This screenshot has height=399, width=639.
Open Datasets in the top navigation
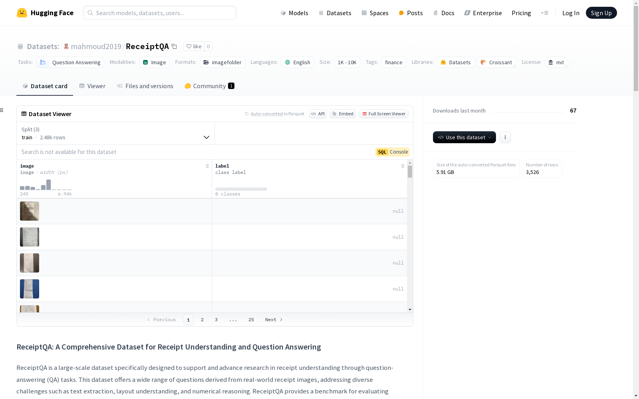(335, 13)
